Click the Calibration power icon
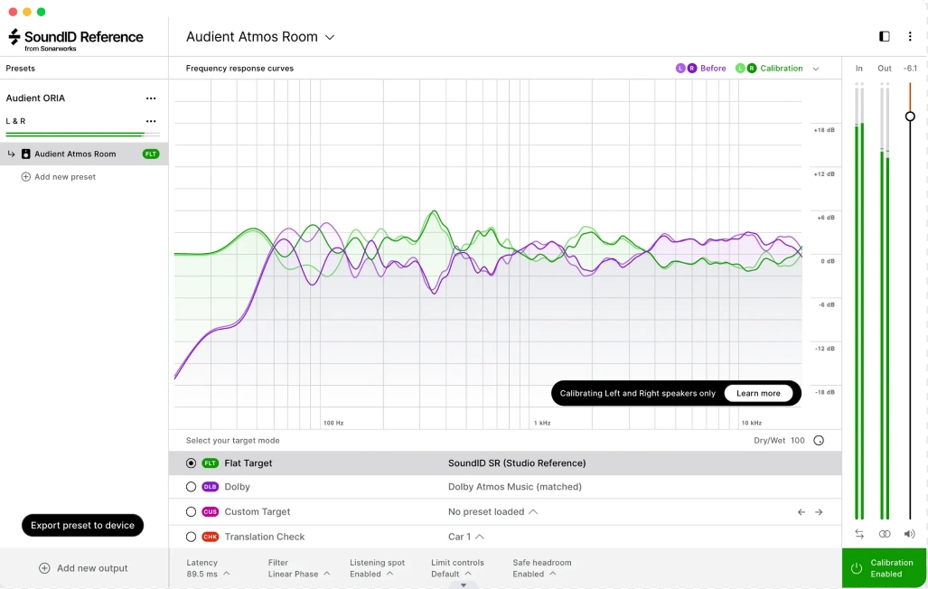Screen dimensions: 928x589 click(857, 568)
